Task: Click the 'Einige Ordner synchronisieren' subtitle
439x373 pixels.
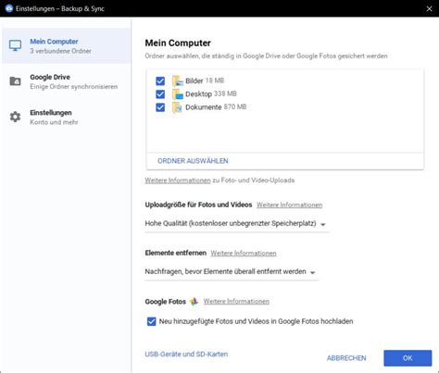Action: [74, 86]
